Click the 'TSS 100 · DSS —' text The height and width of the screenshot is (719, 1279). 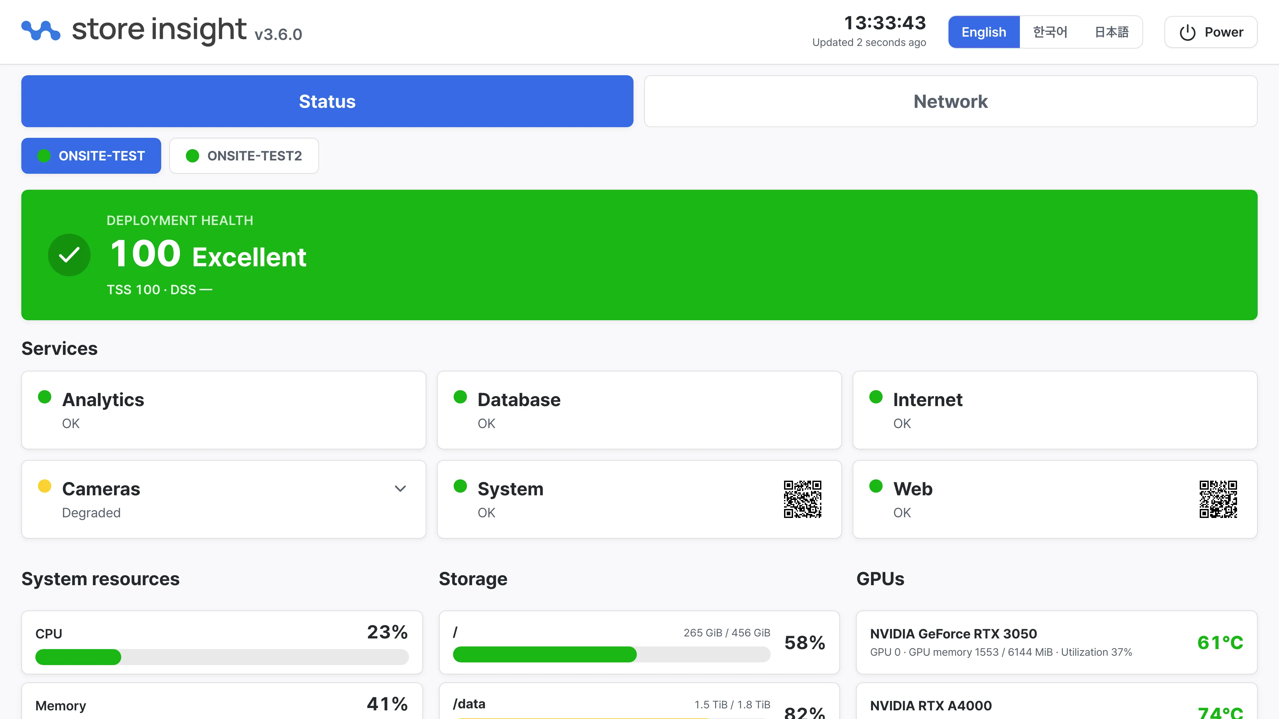[x=160, y=289]
